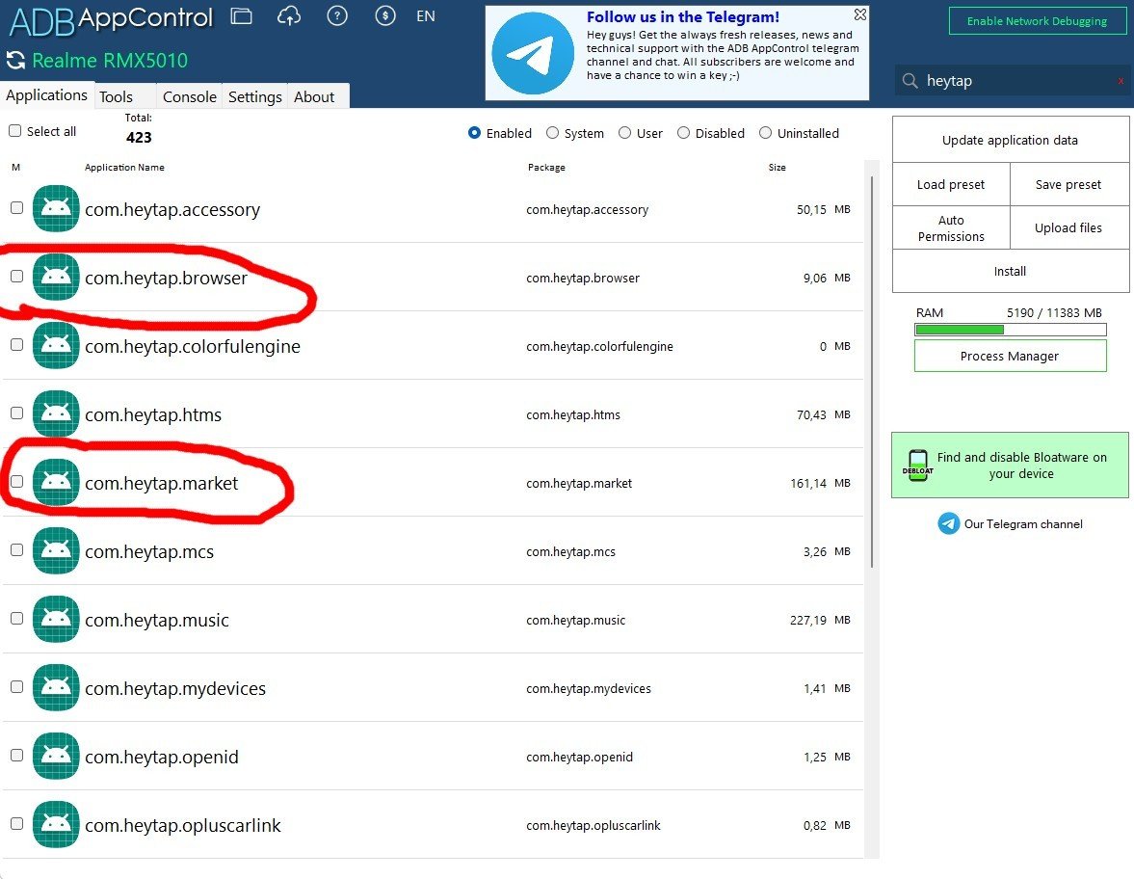Click the com.heytap.opluscarlink app icon
This screenshot has width=1134, height=879.
coord(56,824)
